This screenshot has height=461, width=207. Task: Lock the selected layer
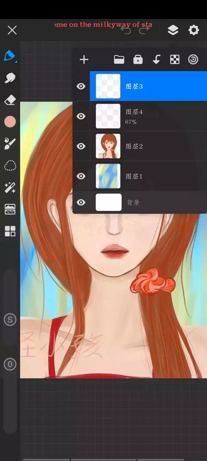[x=138, y=60]
